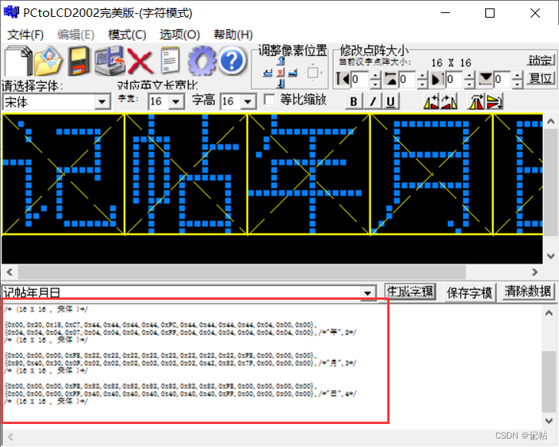Click the Open folder icon
The height and width of the screenshot is (447, 559).
point(48,61)
